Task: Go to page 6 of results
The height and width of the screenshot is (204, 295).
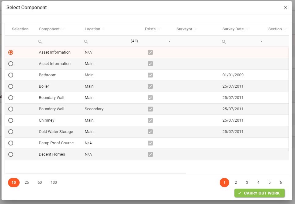Action: point(281,183)
